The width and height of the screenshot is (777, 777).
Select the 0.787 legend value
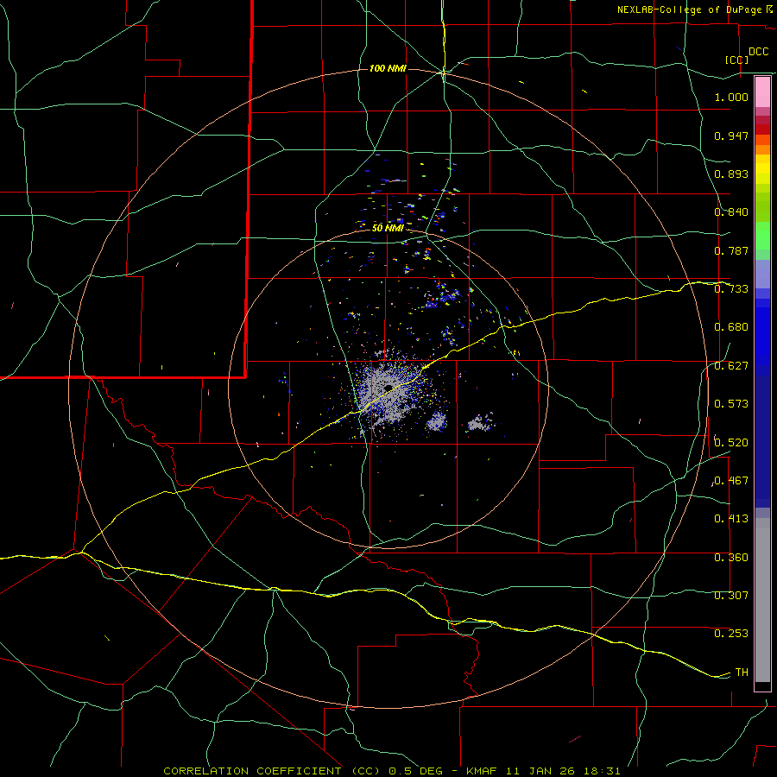click(x=731, y=250)
